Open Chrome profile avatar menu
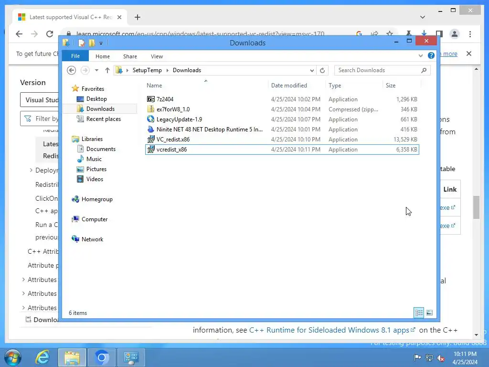 (x=455, y=34)
